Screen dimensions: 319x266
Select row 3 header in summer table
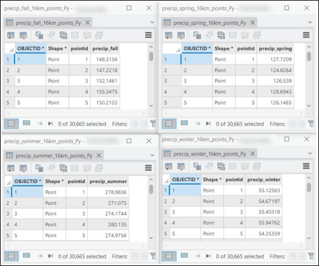click(x=8, y=213)
